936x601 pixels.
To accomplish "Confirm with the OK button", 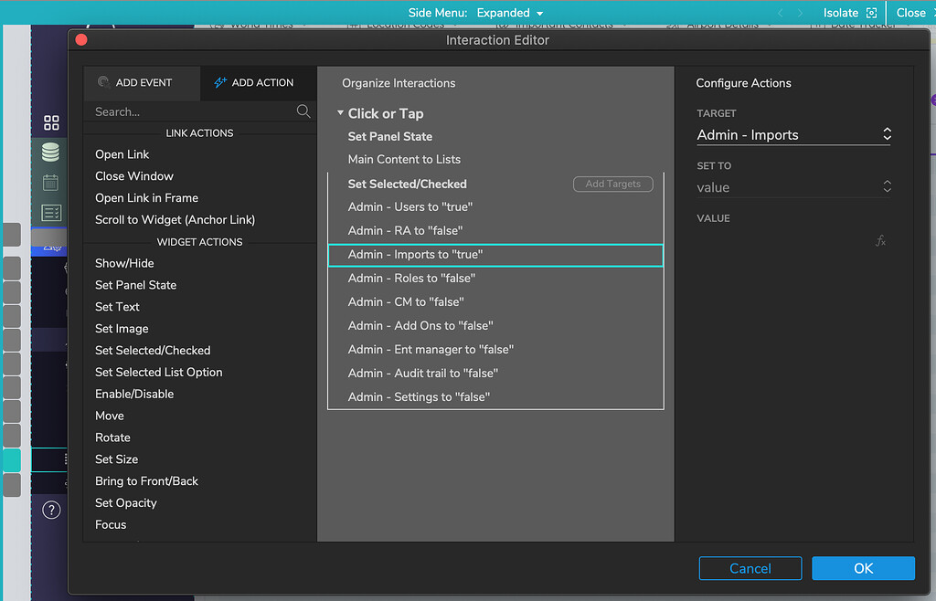I will (x=863, y=568).
